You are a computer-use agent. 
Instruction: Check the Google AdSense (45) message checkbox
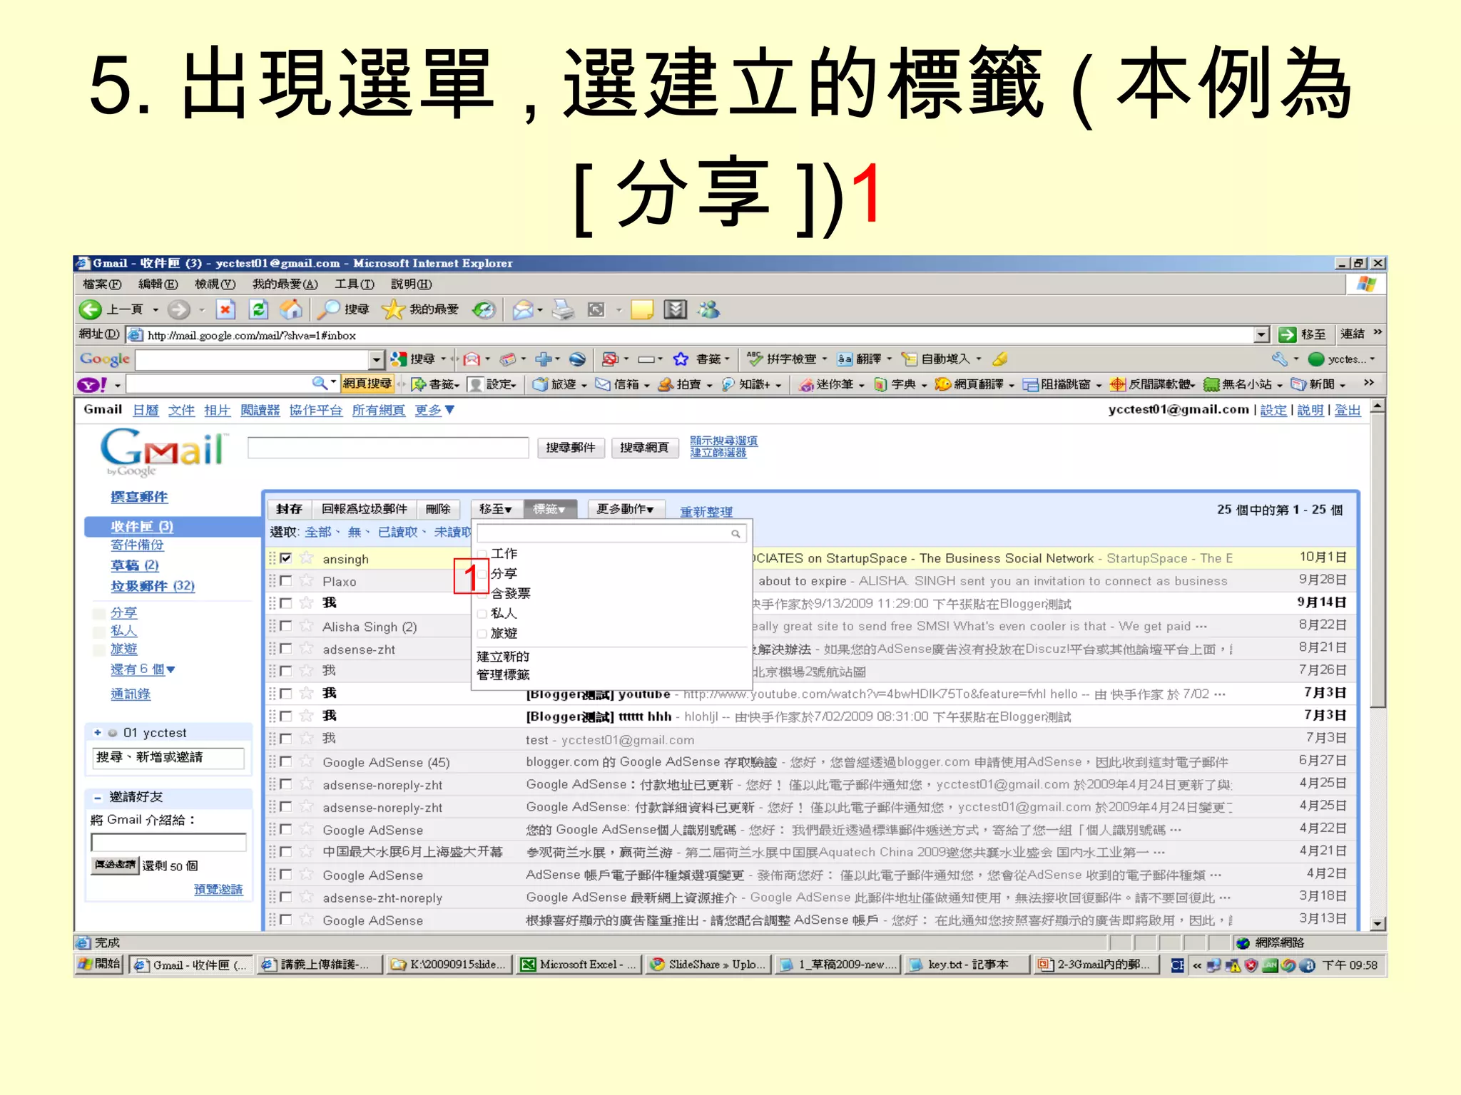pos(286,761)
